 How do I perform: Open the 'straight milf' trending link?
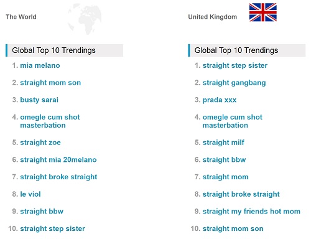[x=223, y=143]
